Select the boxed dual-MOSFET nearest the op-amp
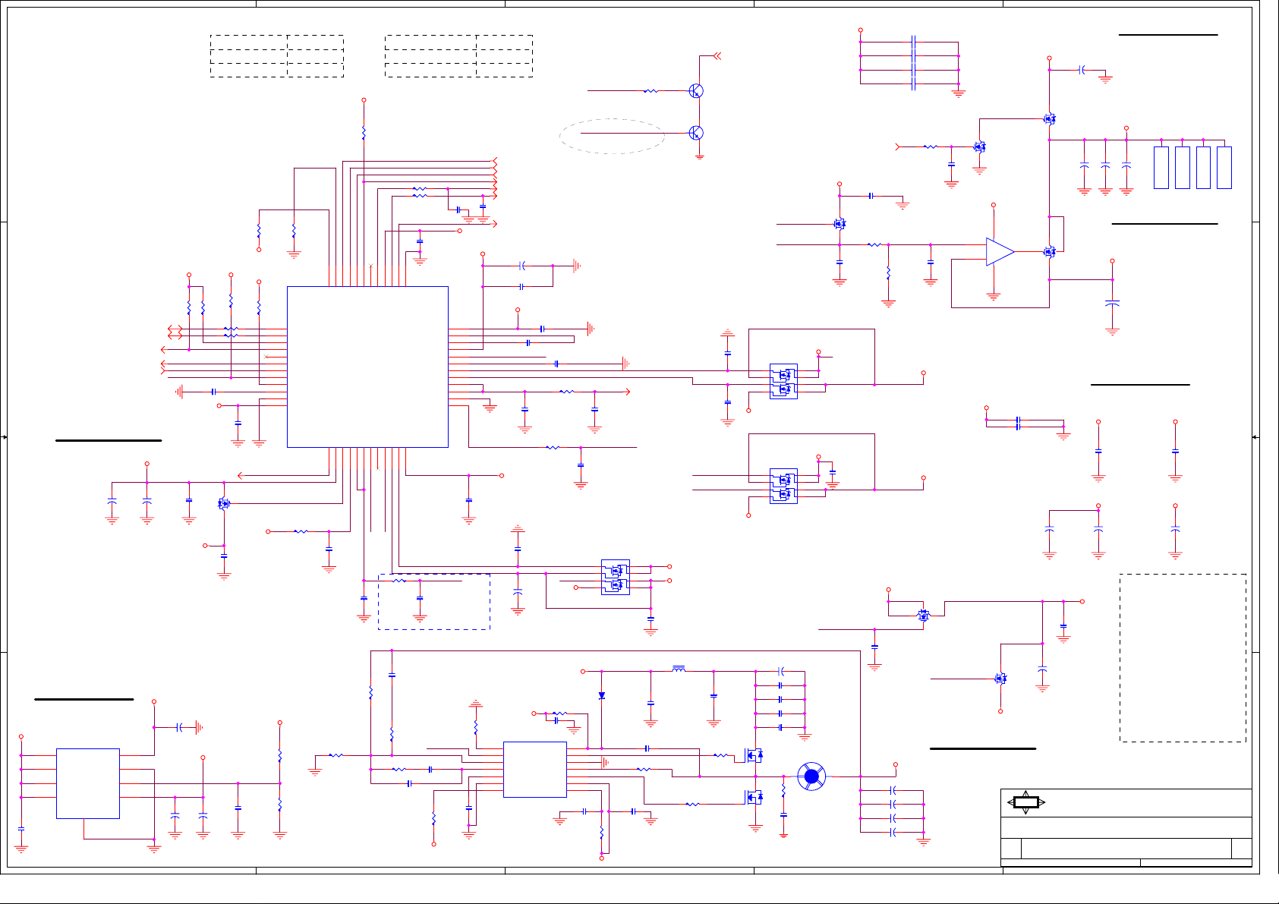 [783, 381]
